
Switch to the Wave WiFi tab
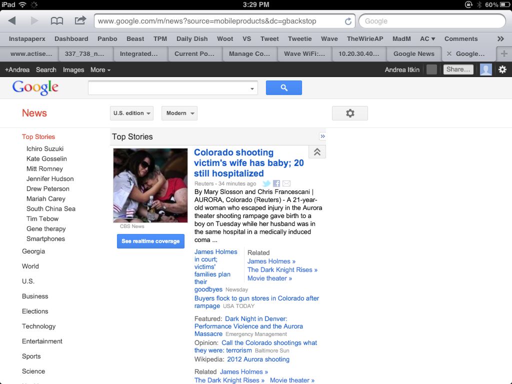coord(304,54)
